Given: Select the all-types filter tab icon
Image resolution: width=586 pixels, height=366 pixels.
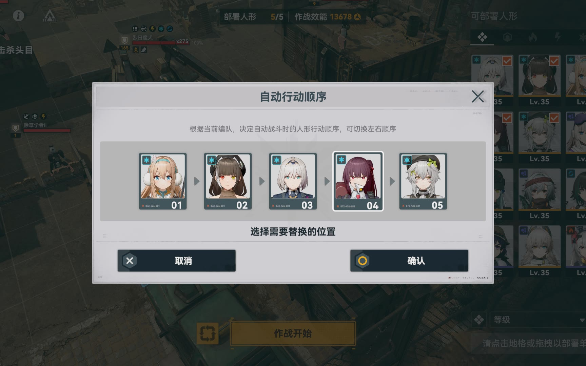Looking at the screenshot, I should click(x=482, y=37).
